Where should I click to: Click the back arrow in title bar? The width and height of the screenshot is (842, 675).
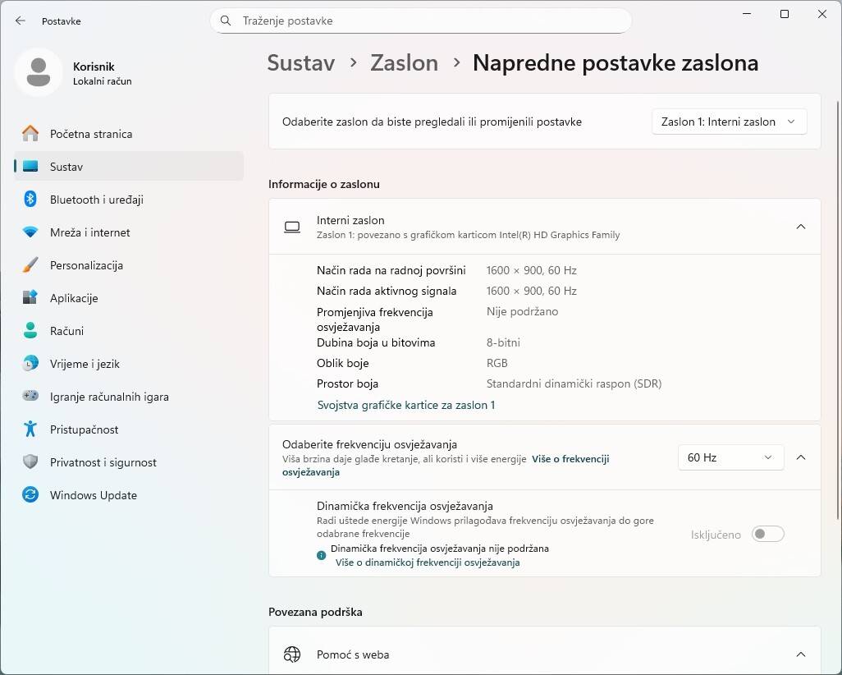(21, 21)
